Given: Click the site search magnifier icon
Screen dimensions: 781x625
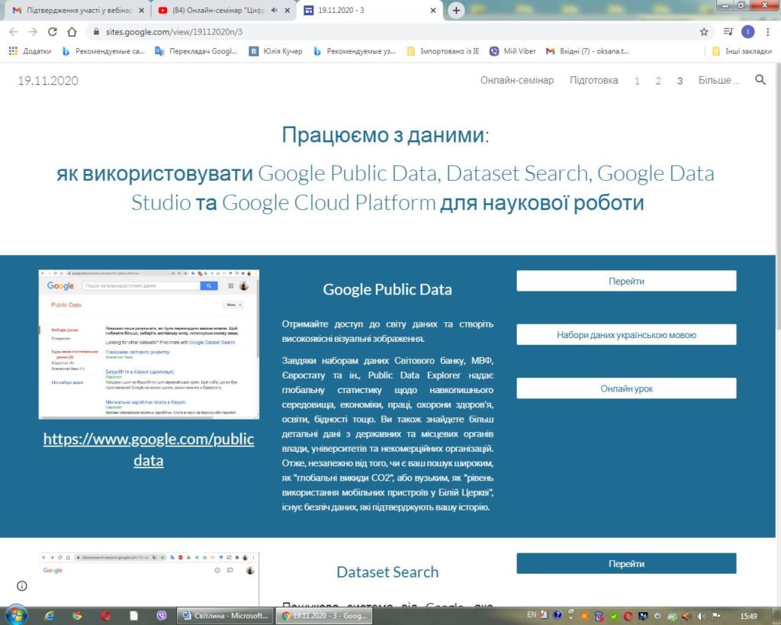Looking at the screenshot, I should (x=760, y=80).
